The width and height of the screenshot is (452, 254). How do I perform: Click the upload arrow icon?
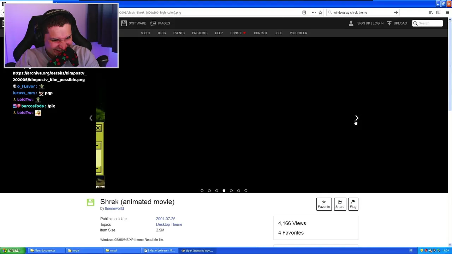click(x=389, y=23)
